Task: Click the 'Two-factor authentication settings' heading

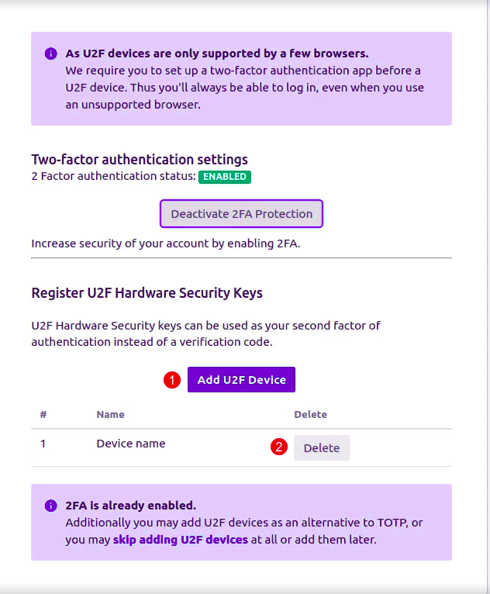Action: point(140,160)
